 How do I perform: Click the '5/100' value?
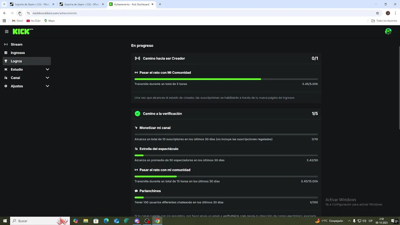(314, 202)
